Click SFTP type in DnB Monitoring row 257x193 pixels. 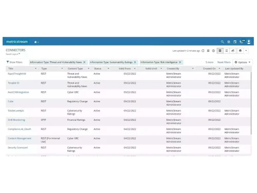coord(43,120)
